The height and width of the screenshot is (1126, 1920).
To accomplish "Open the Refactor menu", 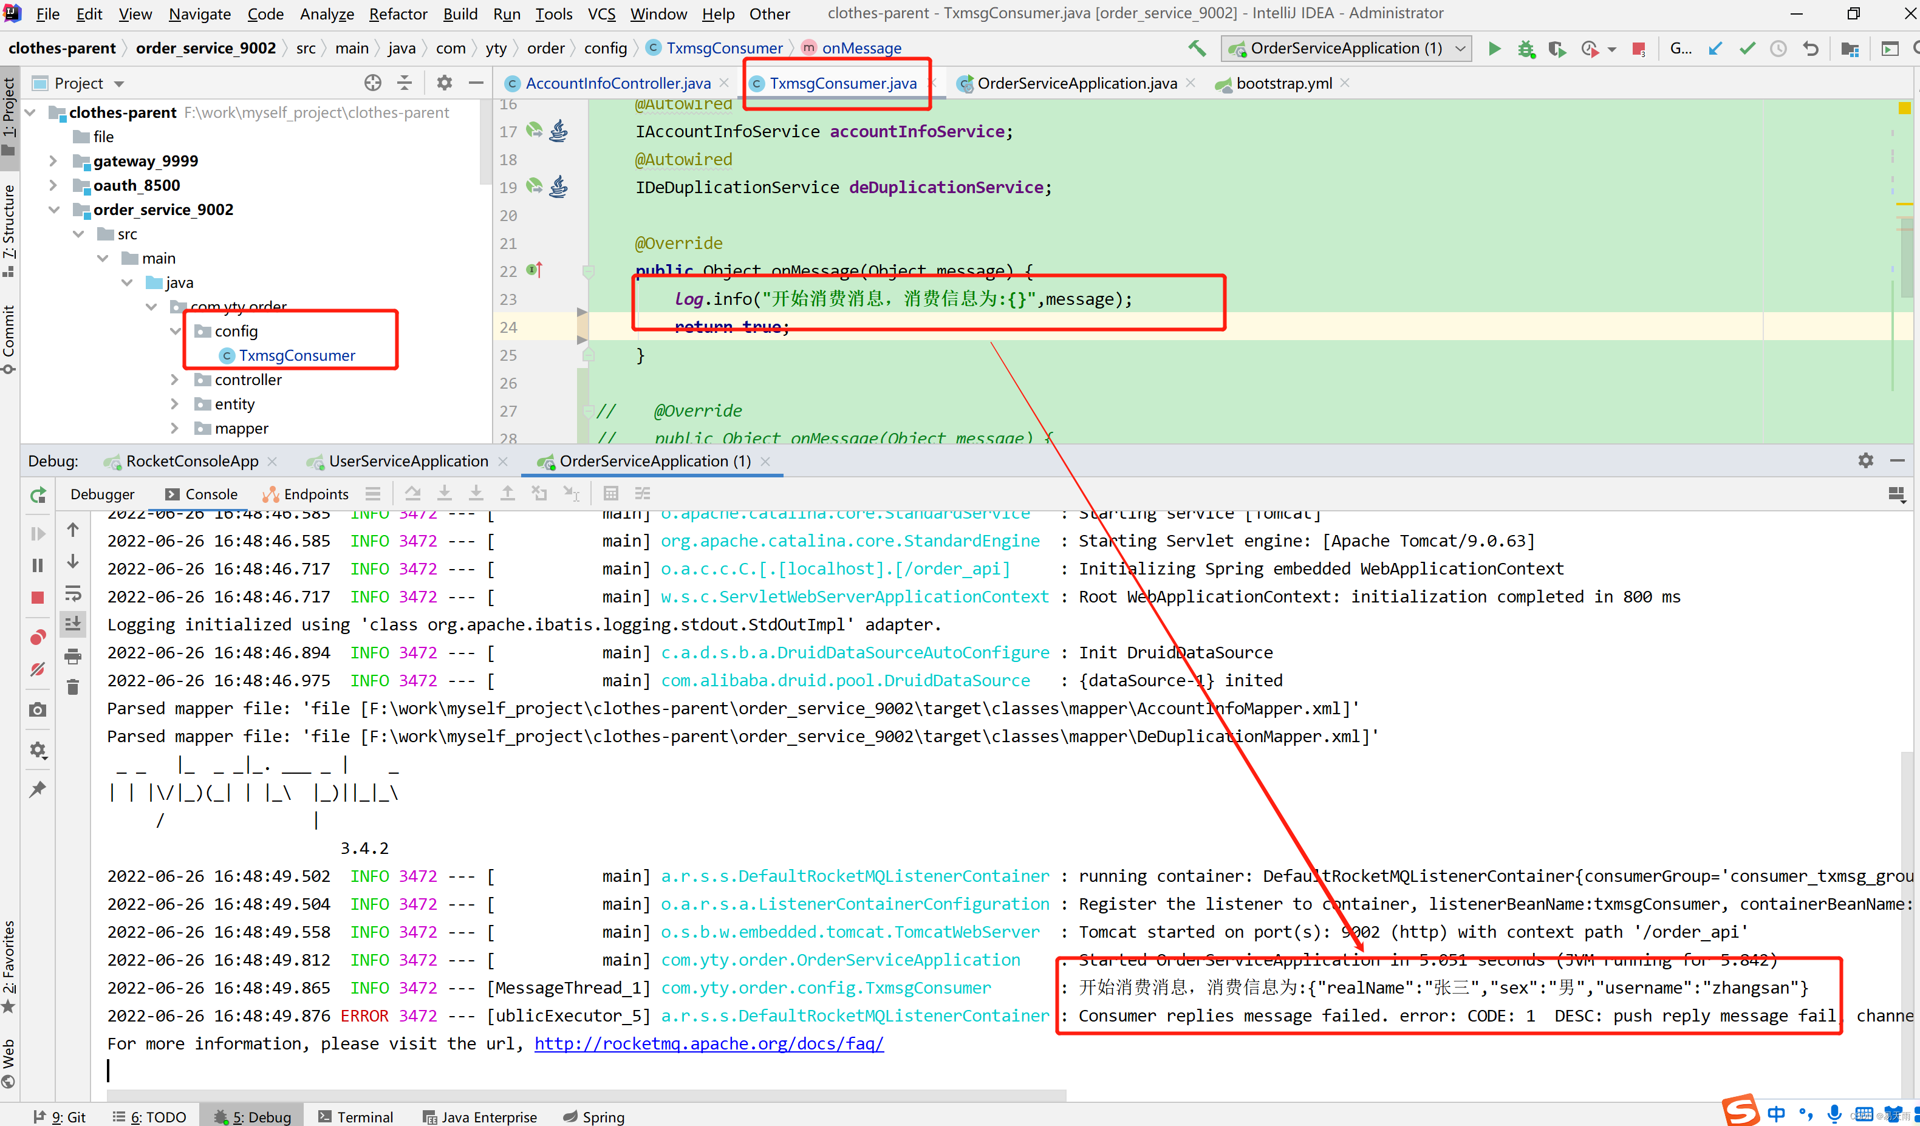I will pyautogui.click(x=398, y=14).
